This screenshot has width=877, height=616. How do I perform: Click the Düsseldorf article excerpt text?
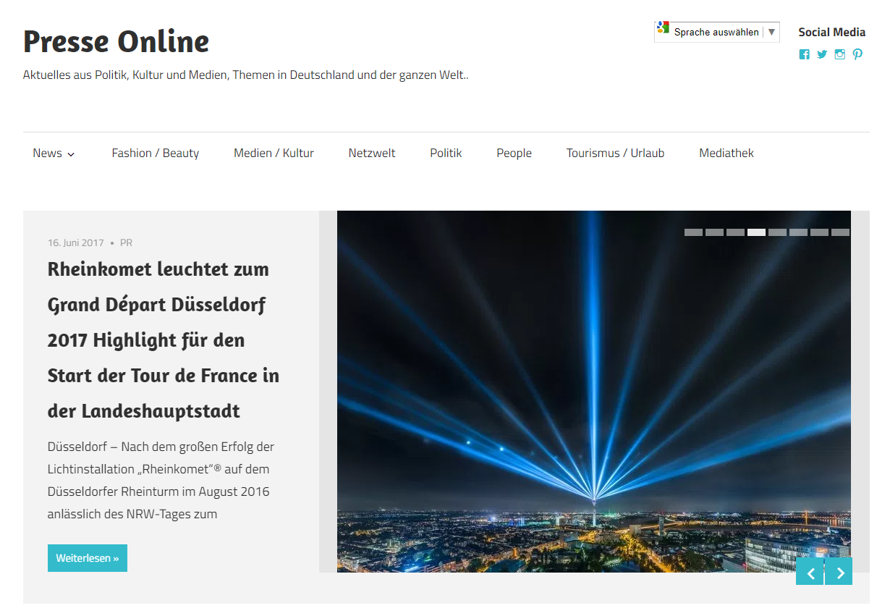[x=161, y=480]
